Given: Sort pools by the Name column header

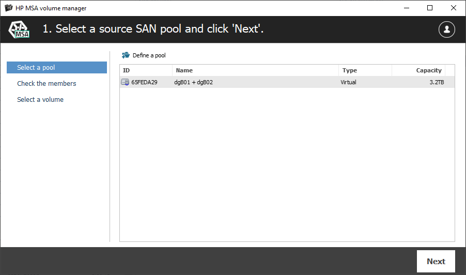Looking at the screenshot, I should [255, 70].
